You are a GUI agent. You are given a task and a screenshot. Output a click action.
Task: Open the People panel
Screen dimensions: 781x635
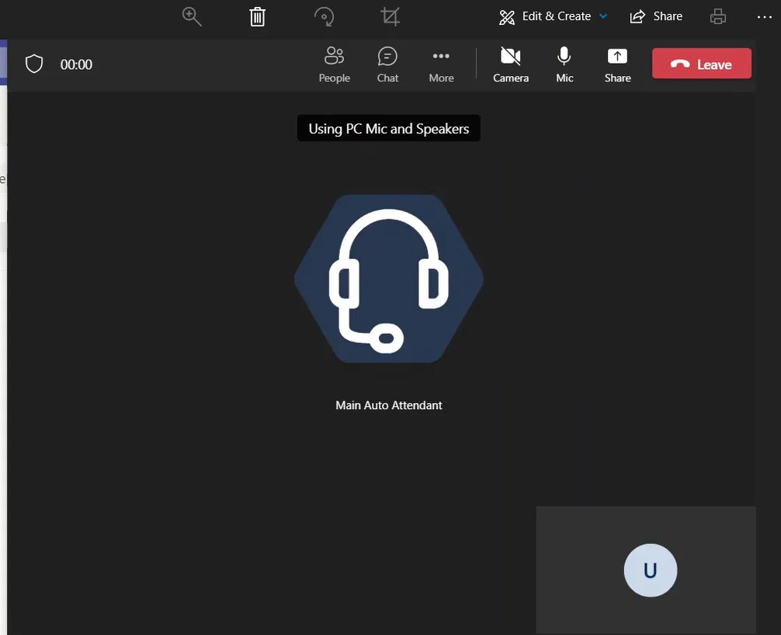click(x=334, y=64)
